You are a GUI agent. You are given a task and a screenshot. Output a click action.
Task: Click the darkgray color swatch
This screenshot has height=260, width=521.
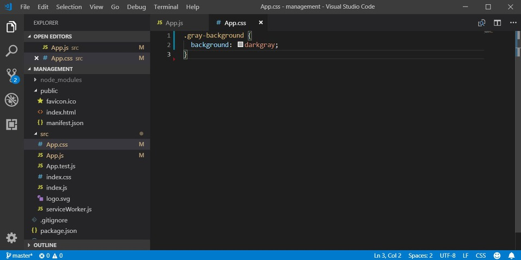tap(240, 45)
